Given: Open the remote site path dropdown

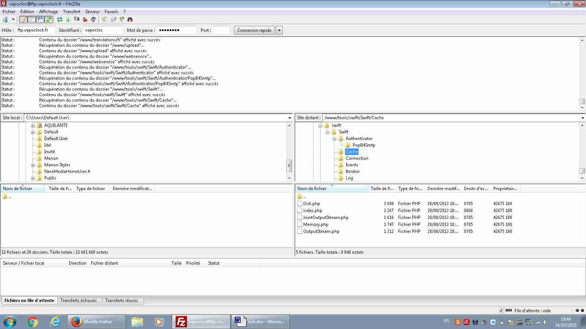Looking at the screenshot, I should tap(582, 118).
